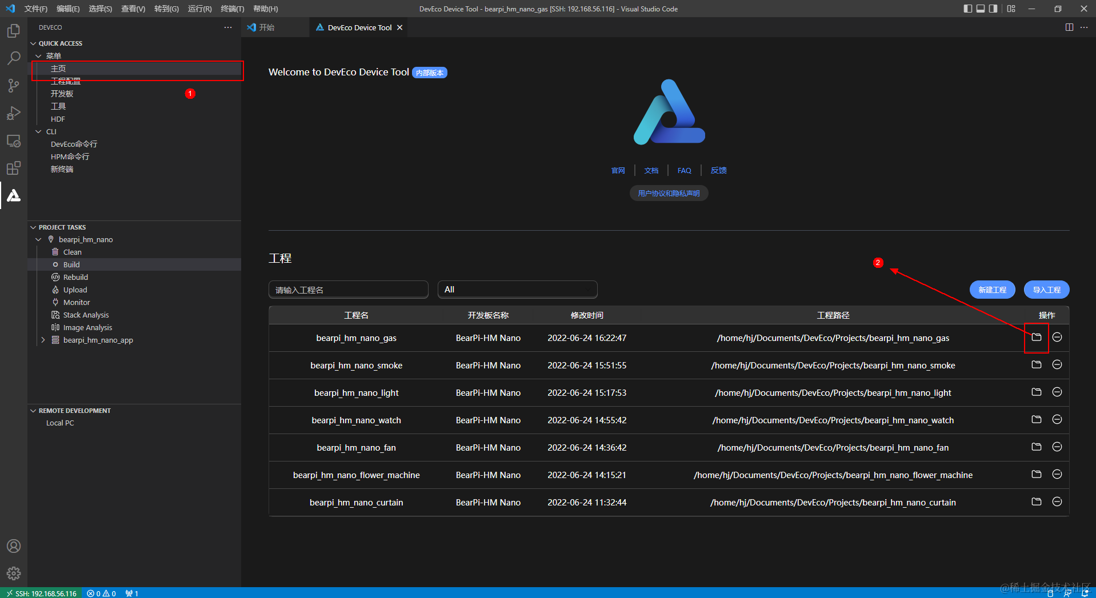Select the DevEco icon in activity bar
This screenshot has height=598, width=1096.
14,195
